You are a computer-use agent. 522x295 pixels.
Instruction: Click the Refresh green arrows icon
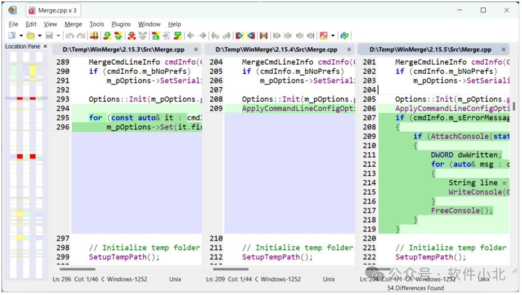[345, 36]
